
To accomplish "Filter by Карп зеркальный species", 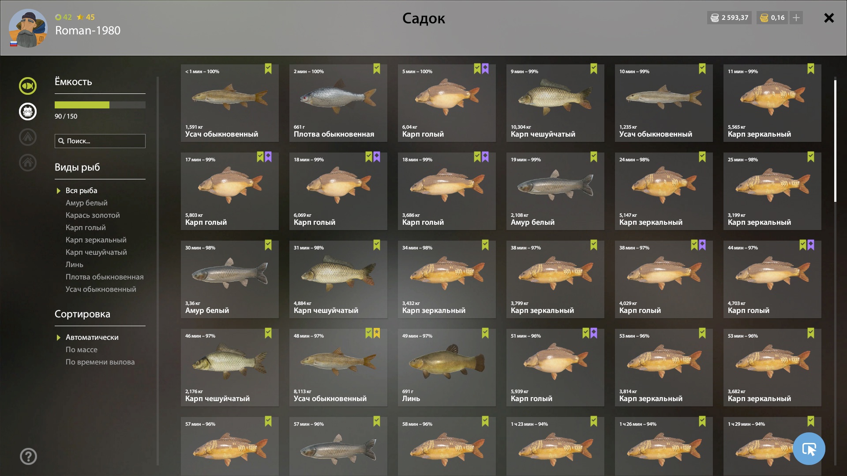I will (96, 240).
